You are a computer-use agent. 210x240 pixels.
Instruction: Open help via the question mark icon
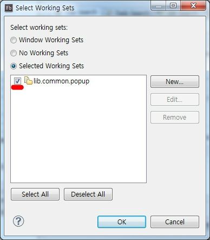(18, 221)
